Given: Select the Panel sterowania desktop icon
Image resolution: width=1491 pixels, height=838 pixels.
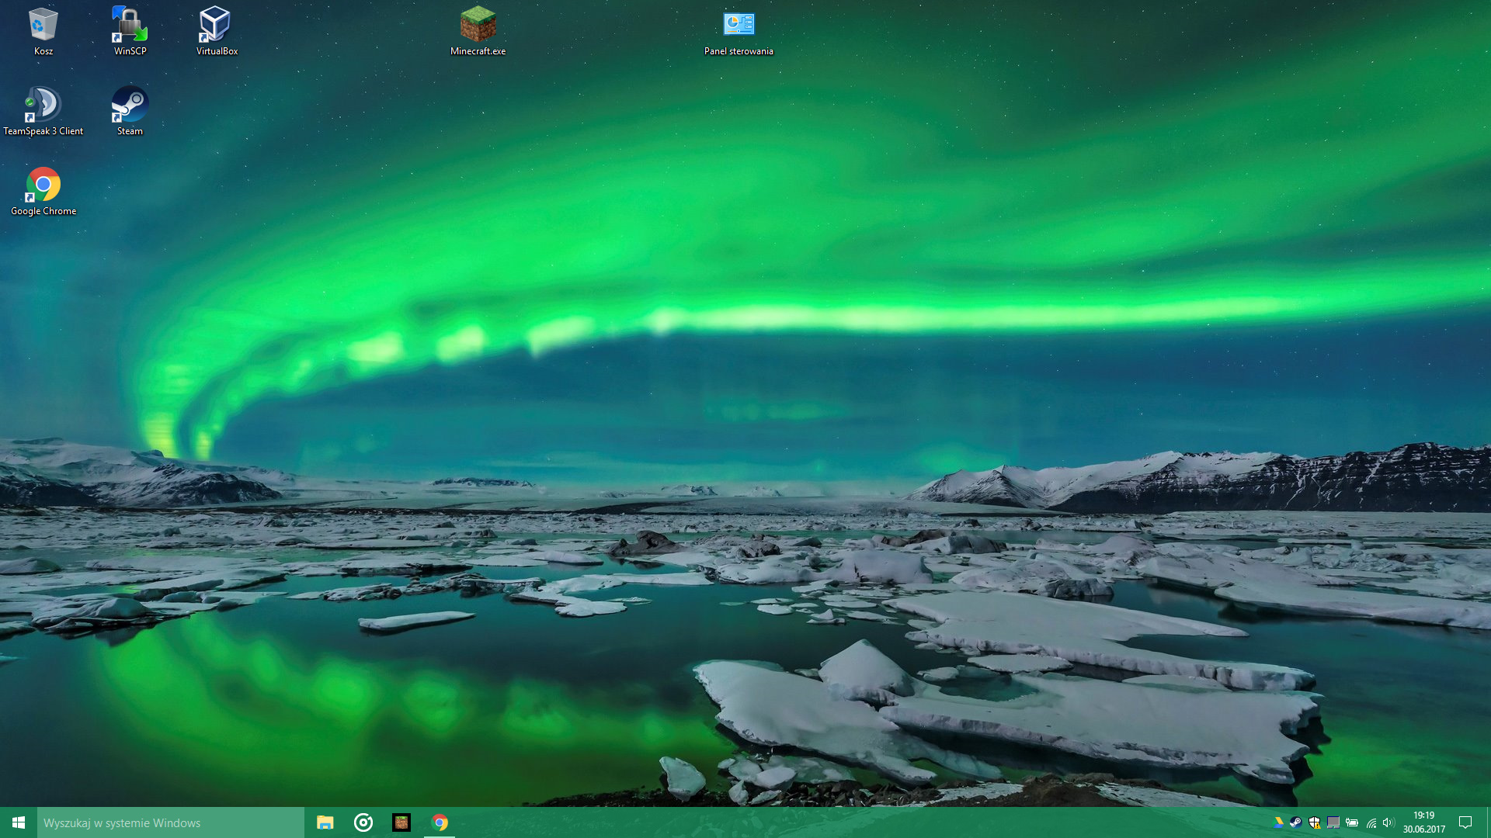Looking at the screenshot, I should (739, 27).
